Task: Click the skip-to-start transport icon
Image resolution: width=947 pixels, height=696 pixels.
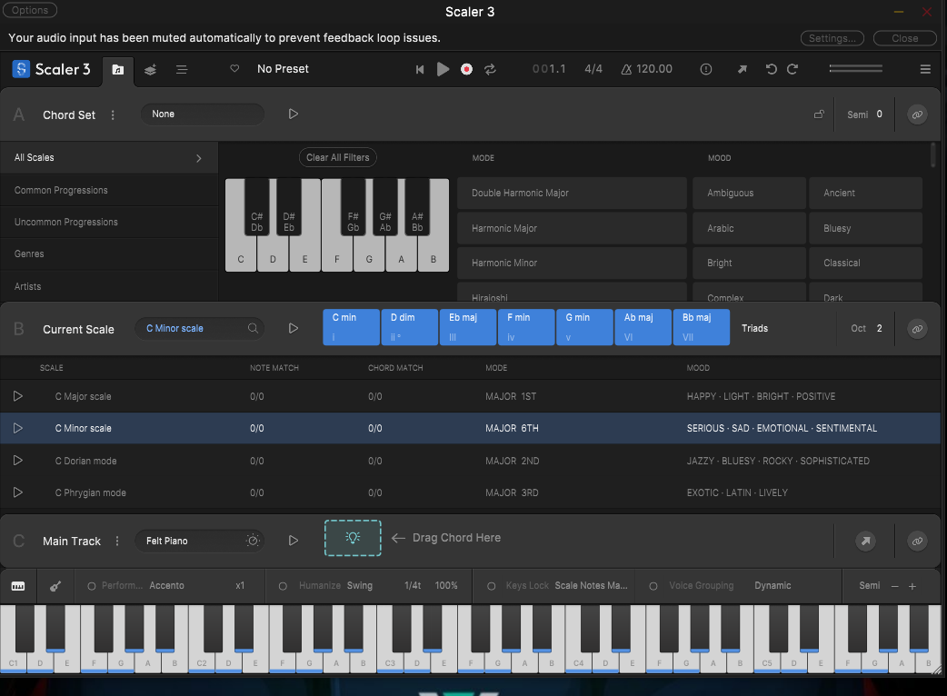Action: pyautogui.click(x=420, y=69)
